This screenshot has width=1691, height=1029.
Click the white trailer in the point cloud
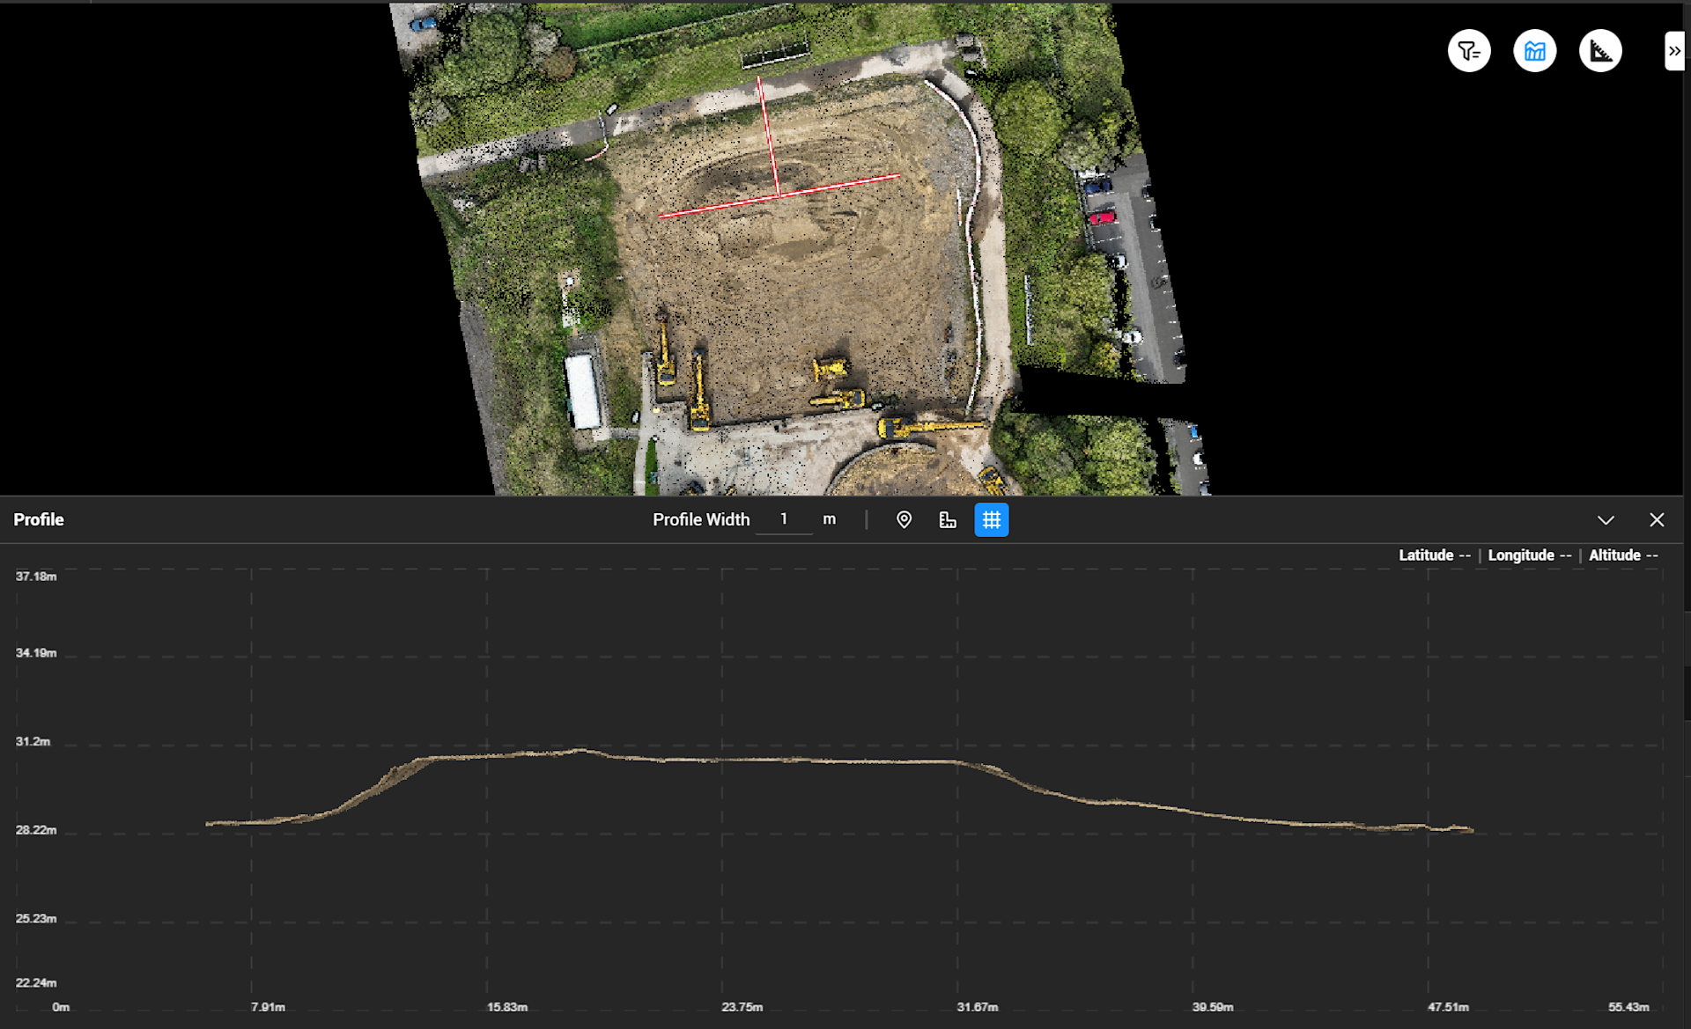pyautogui.click(x=582, y=392)
